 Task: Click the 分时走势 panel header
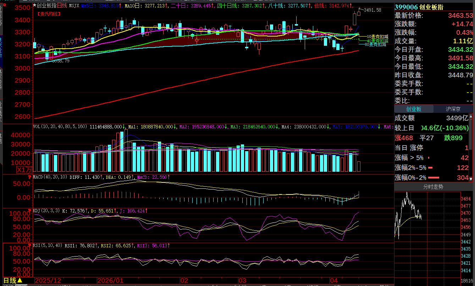coord(433,187)
